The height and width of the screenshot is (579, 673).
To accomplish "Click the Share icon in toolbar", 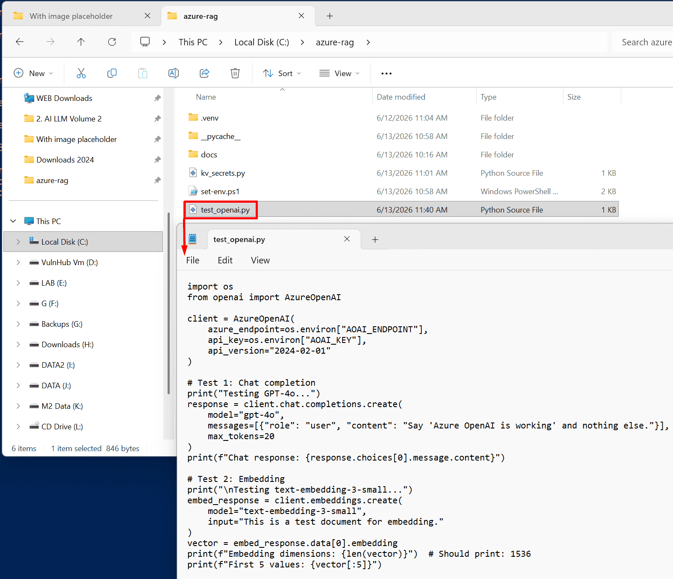I will pyautogui.click(x=204, y=73).
